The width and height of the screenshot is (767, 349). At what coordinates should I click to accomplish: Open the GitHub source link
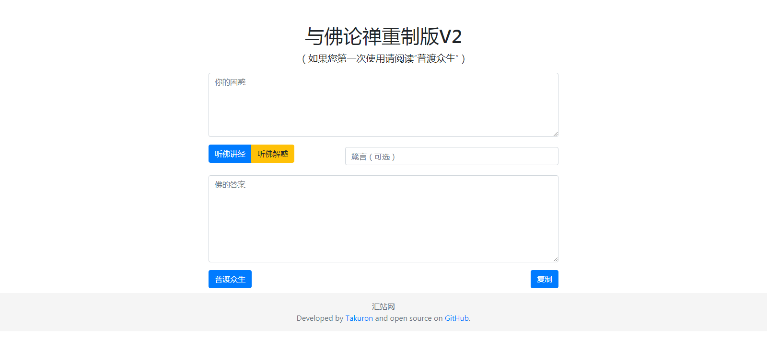[x=457, y=318]
